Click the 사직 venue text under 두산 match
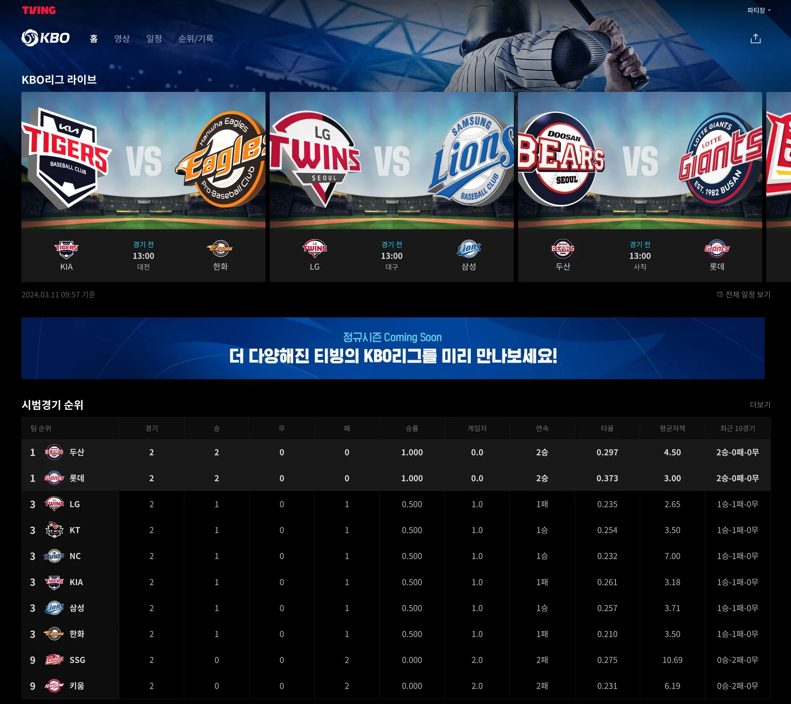This screenshot has height=704, width=791. [x=640, y=267]
